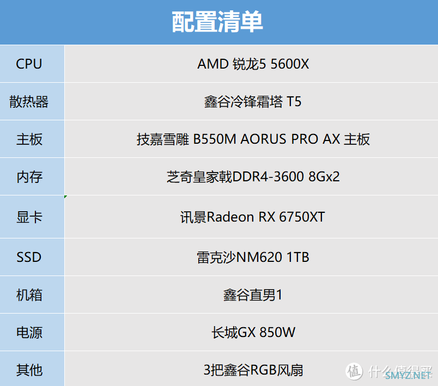Select the 鑫谷冷锋霜塔 T5 cell
The width and height of the screenshot is (438, 386).
click(x=251, y=102)
